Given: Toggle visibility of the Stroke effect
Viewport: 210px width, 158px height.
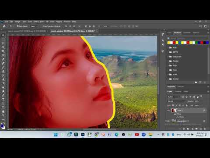Looking at the screenshot, I should [178, 117].
